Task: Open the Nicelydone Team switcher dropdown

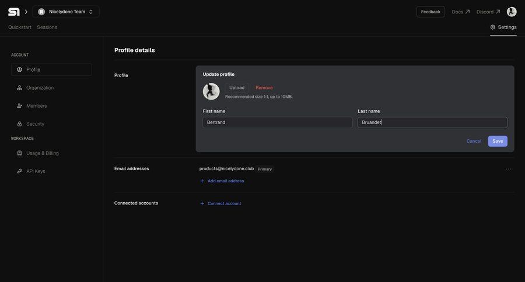Action: [x=65, y=12]
